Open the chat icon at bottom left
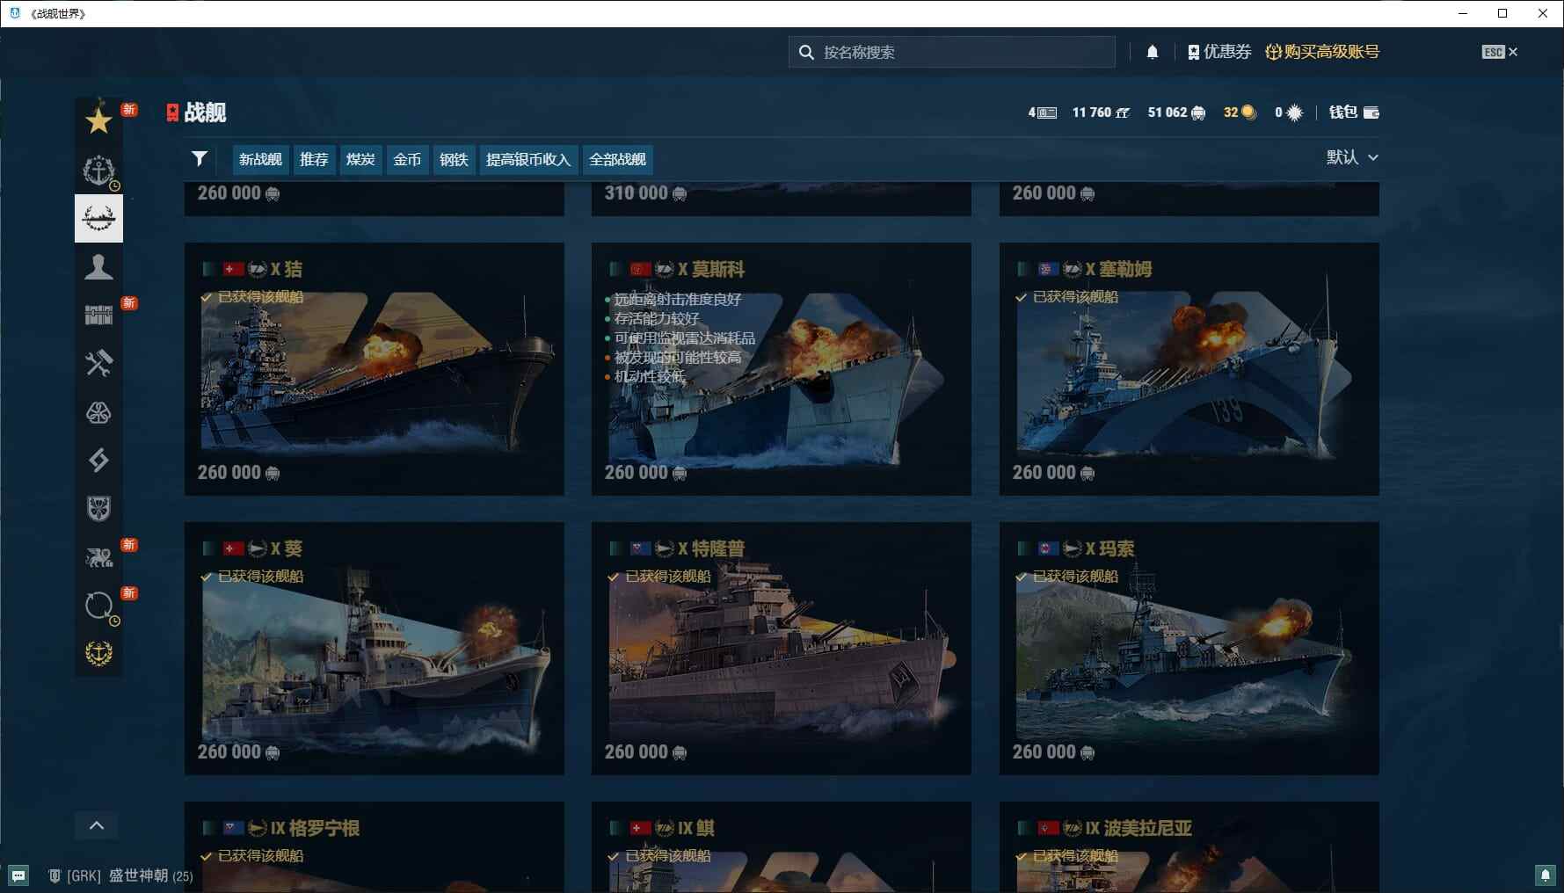Viewport: 1564px width, 893px height. [18, 875]
